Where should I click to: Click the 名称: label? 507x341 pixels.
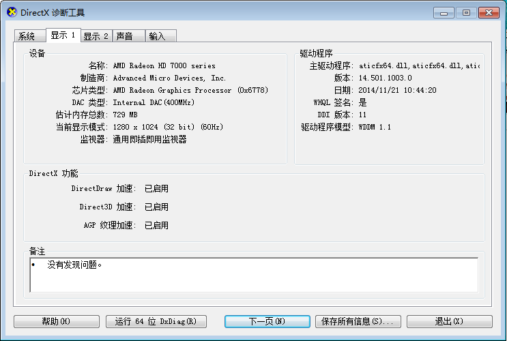(98, 65)
